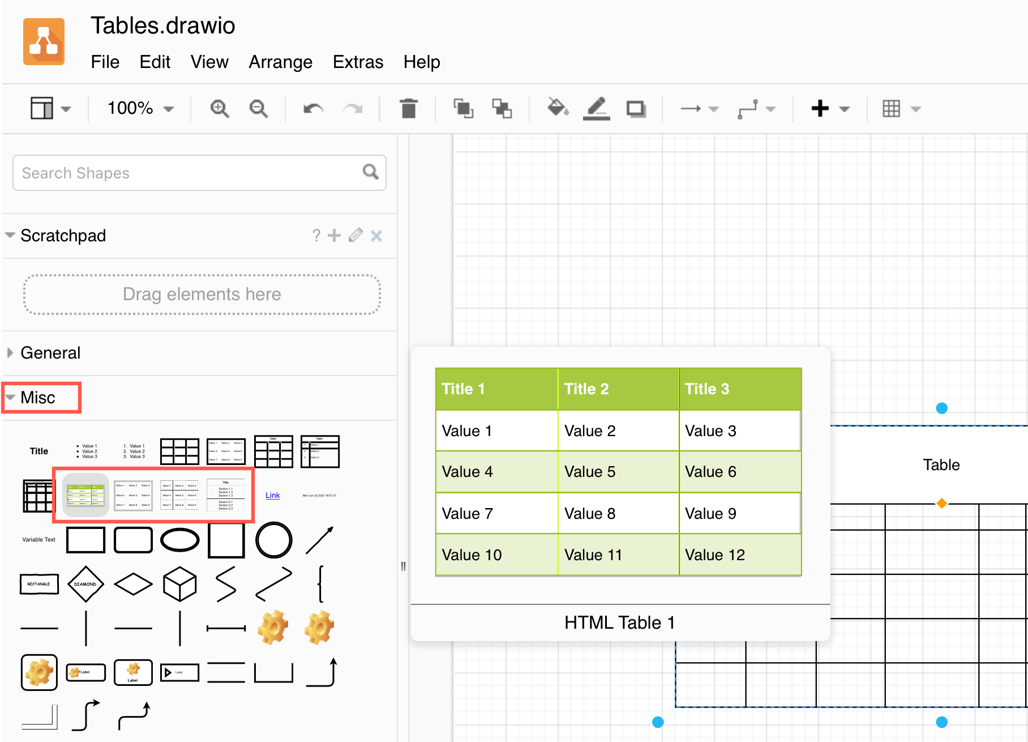Close the Scratchpad with the X icon
The image size is (1028, 742).
pyautogui.click(x=376, y=236)
